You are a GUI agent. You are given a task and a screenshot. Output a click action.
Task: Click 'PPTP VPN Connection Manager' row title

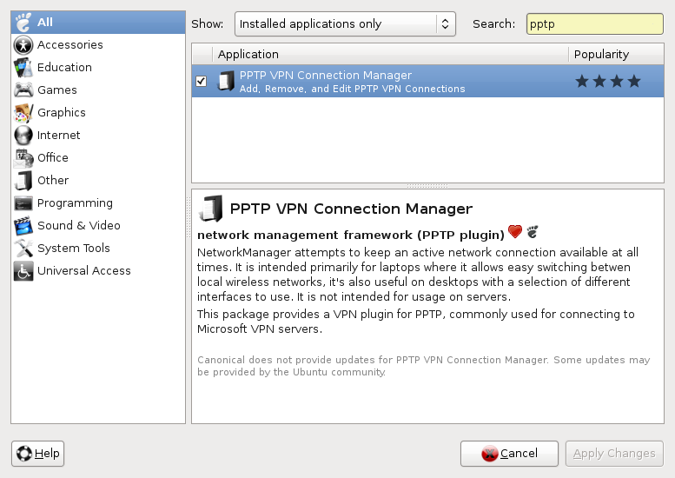(x=326, y=76)
